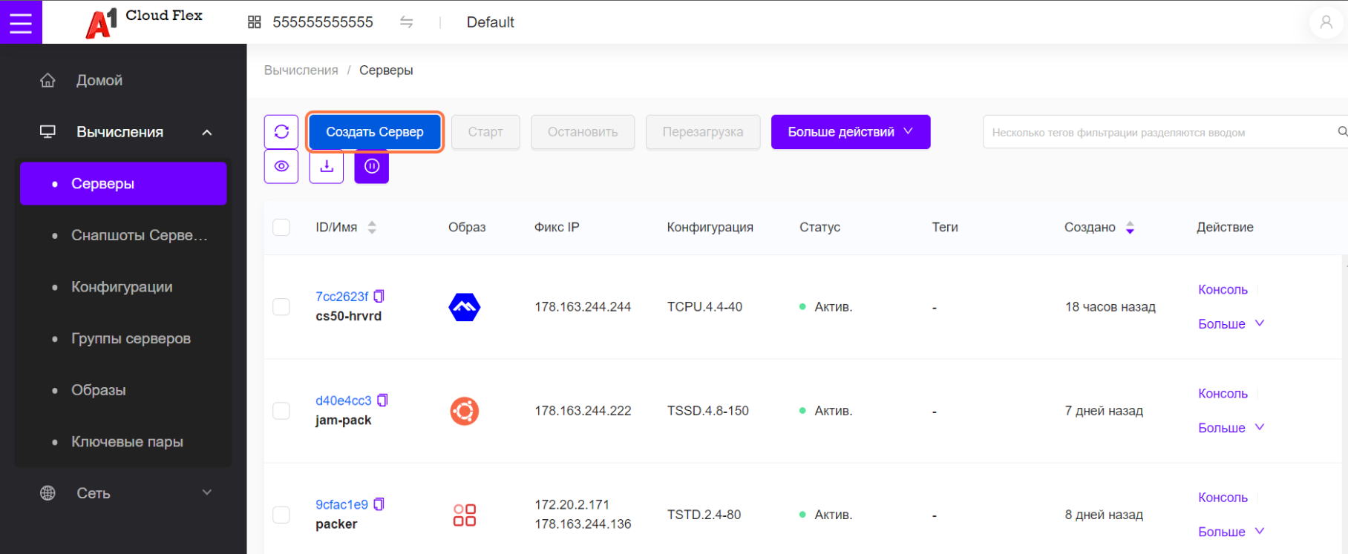The image size is (1348, 554).
Task: Open server link 7cc2623f
Action: 341,297
